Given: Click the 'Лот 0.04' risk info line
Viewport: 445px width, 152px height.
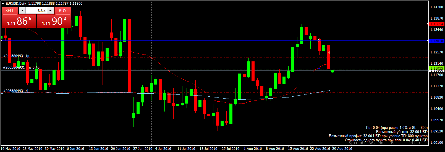Looking at the screenshot, I should coord(397,128).
